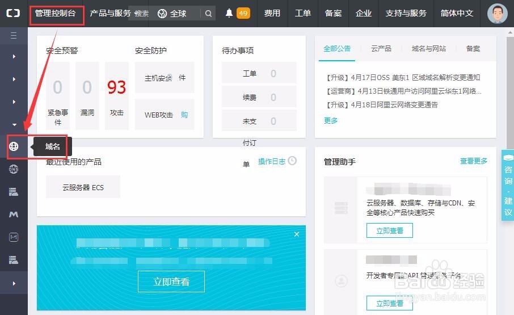This screenshot has height=315, width=514.
Task: Open the 全球 region selector
Action: pyautogui.click(x=172, y=14)
